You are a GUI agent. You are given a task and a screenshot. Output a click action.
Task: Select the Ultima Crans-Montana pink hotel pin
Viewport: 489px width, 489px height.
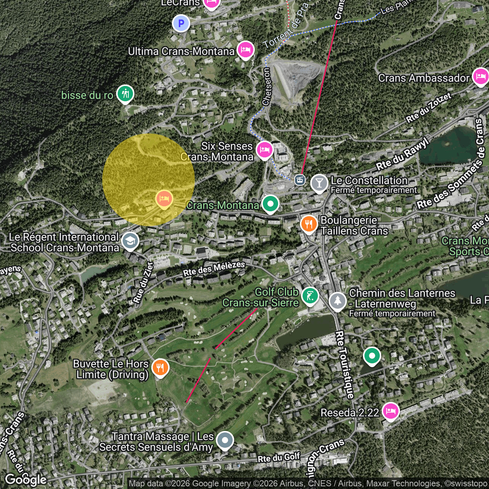pyautogui.click(x=245, y=50)
